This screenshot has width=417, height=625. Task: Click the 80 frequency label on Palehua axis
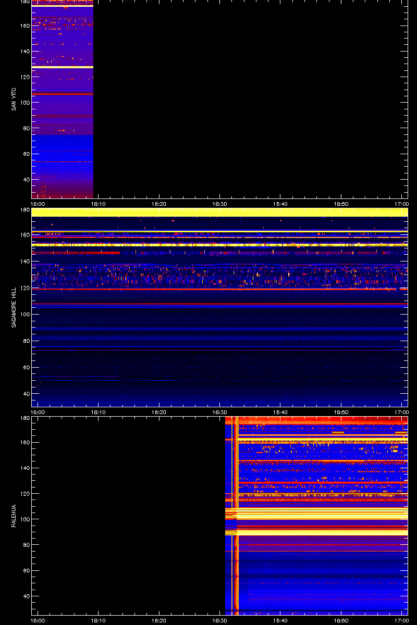coord(27,545)
